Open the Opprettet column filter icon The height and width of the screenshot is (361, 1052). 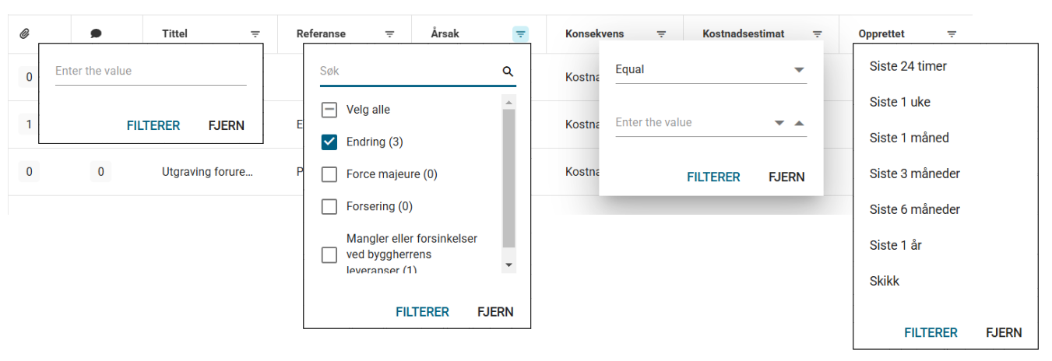pyautogui.click(x=952, y=34)
